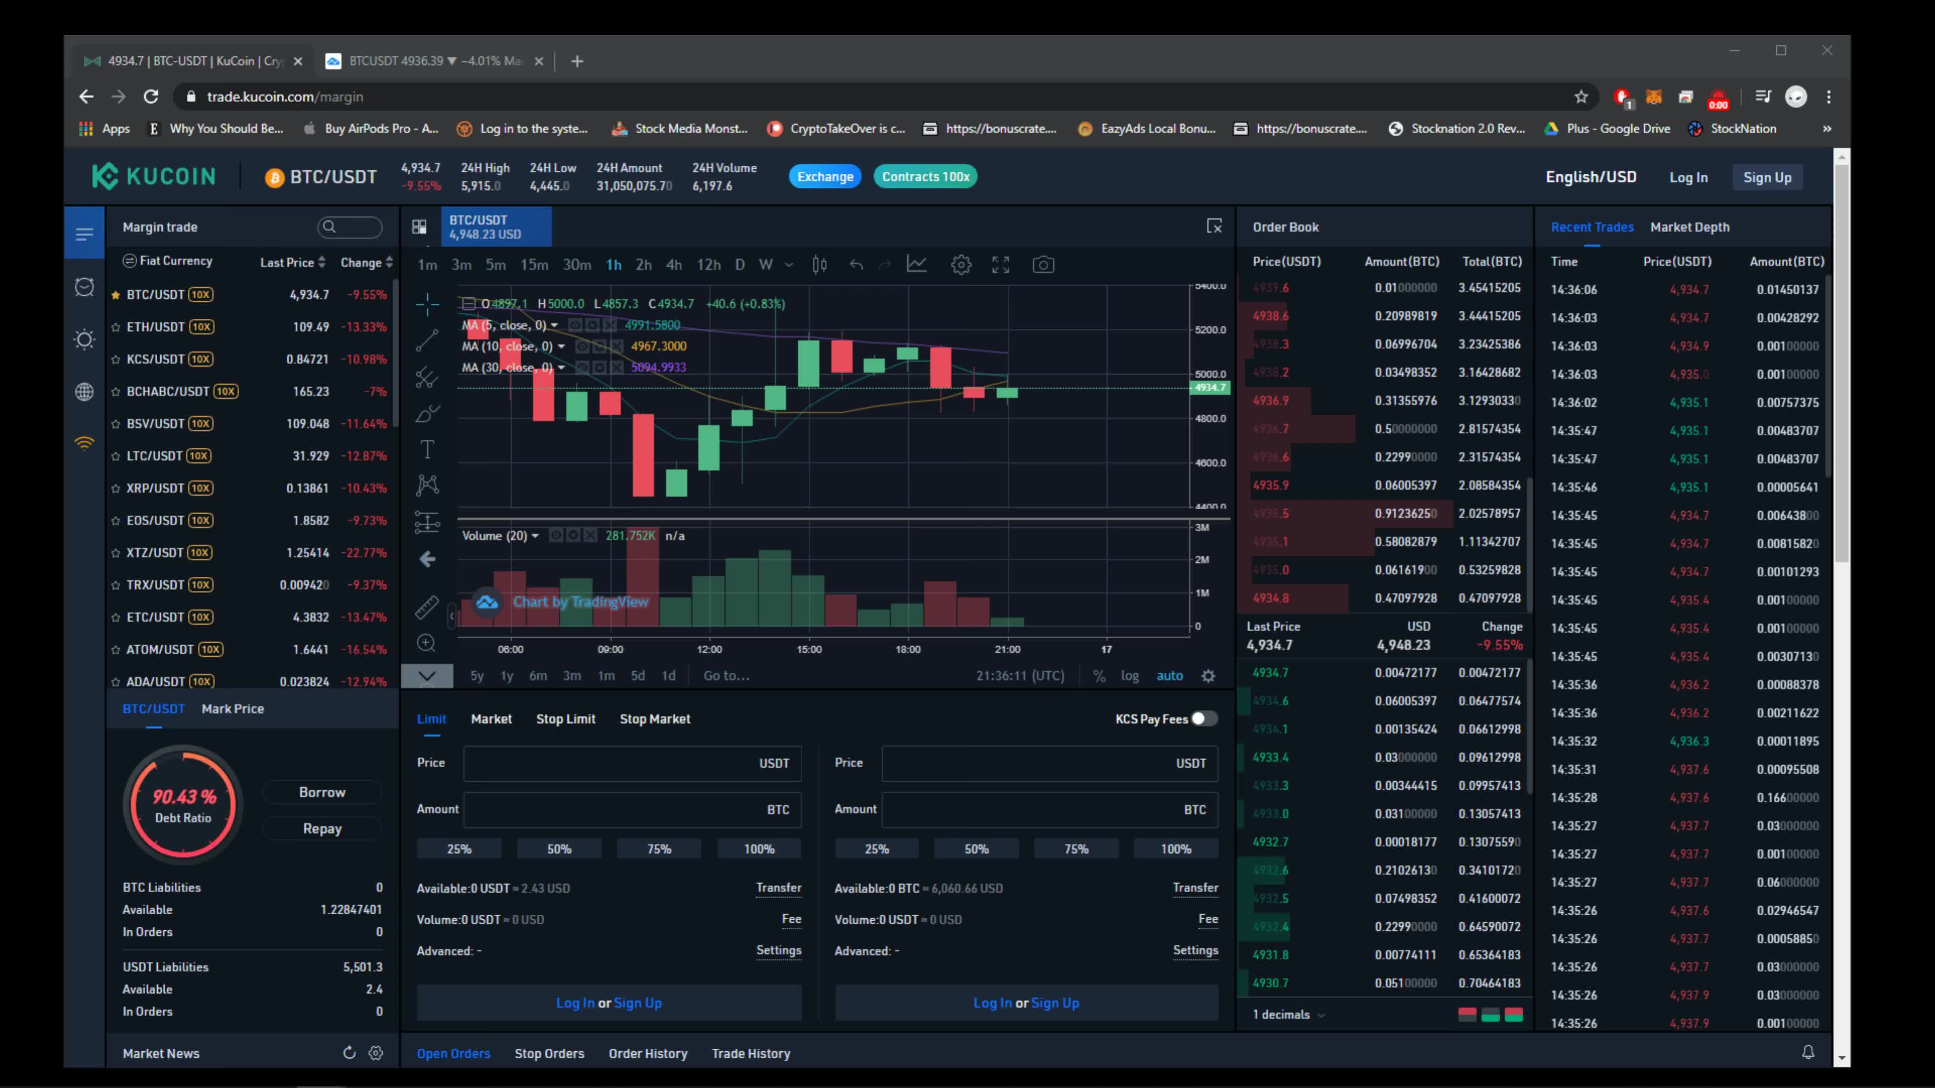
Task: Open MA (10, close, 0) indicator dropdown
Action: click(x=560, y=346)
